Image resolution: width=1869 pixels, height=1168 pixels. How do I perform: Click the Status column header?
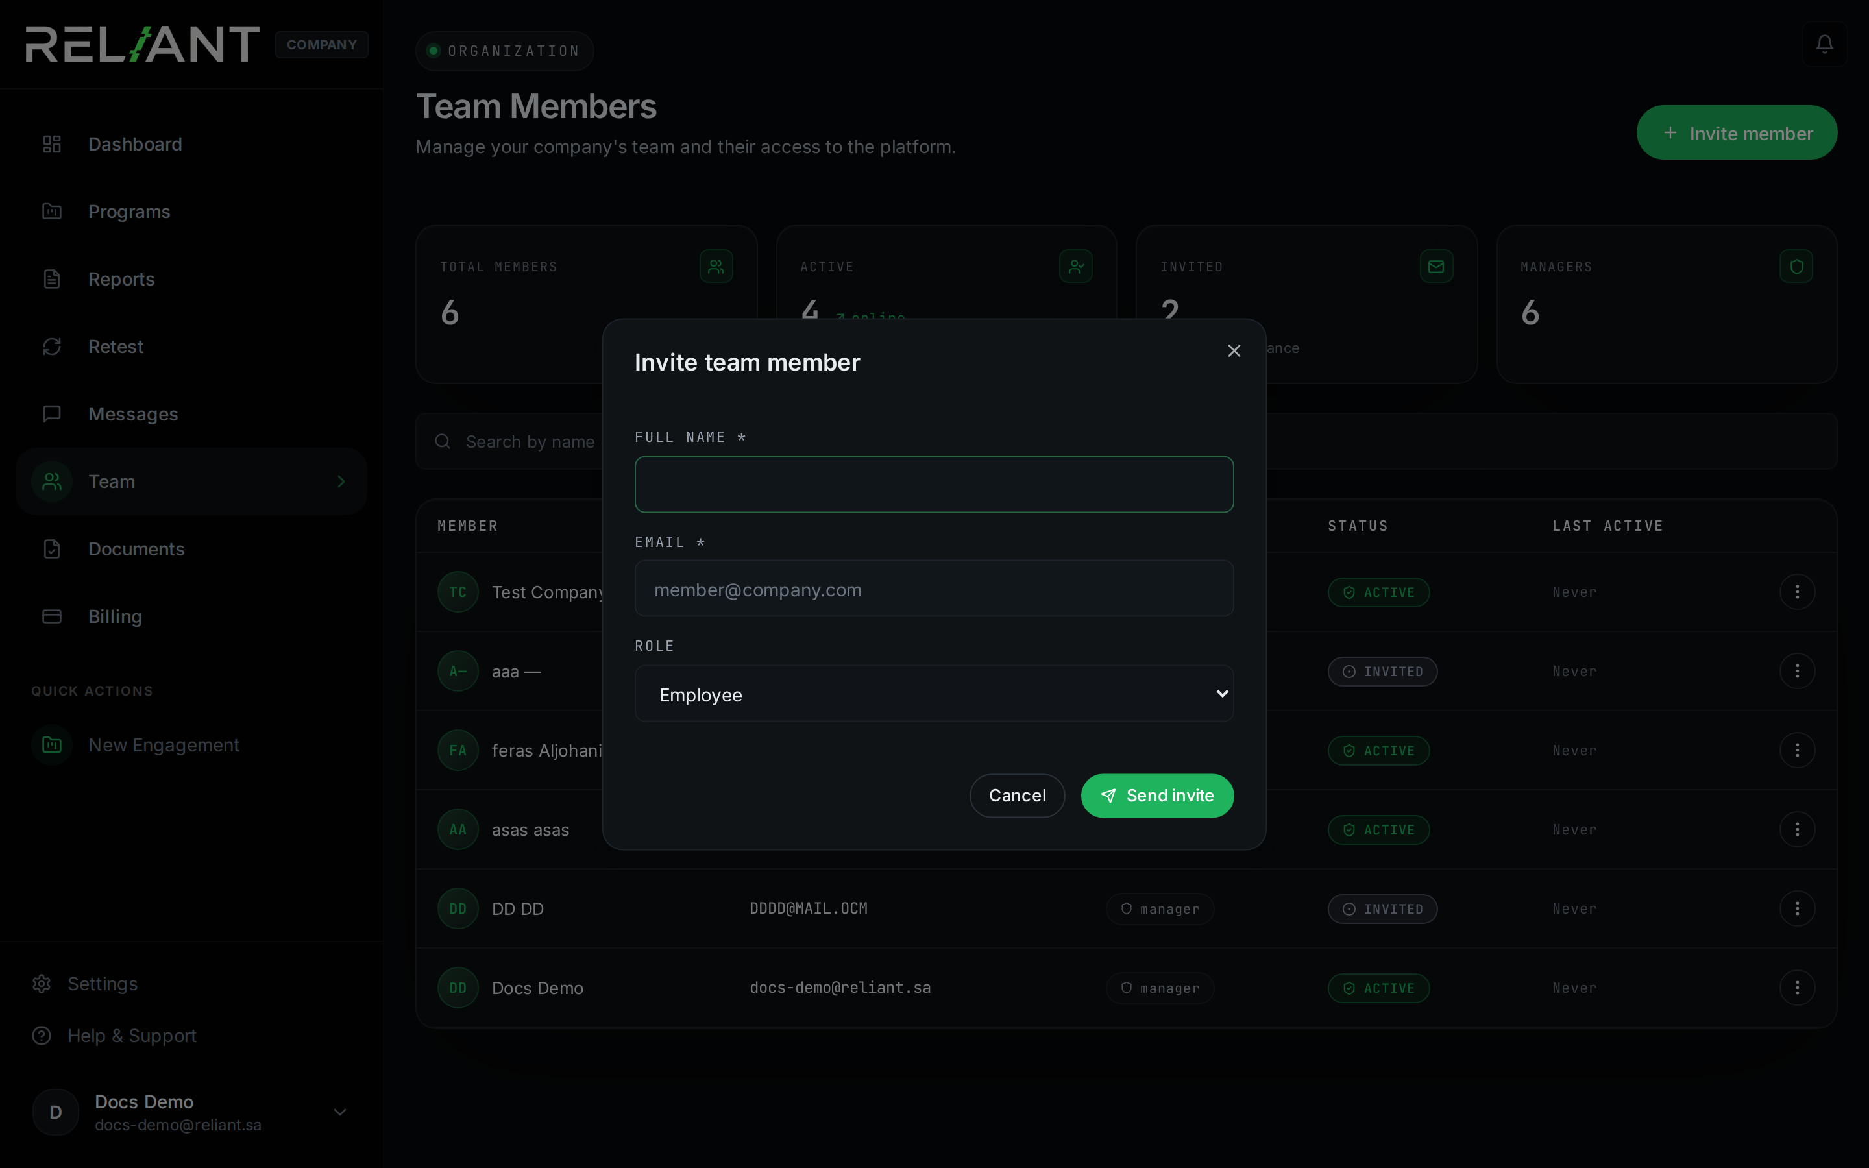point(1358,526)
